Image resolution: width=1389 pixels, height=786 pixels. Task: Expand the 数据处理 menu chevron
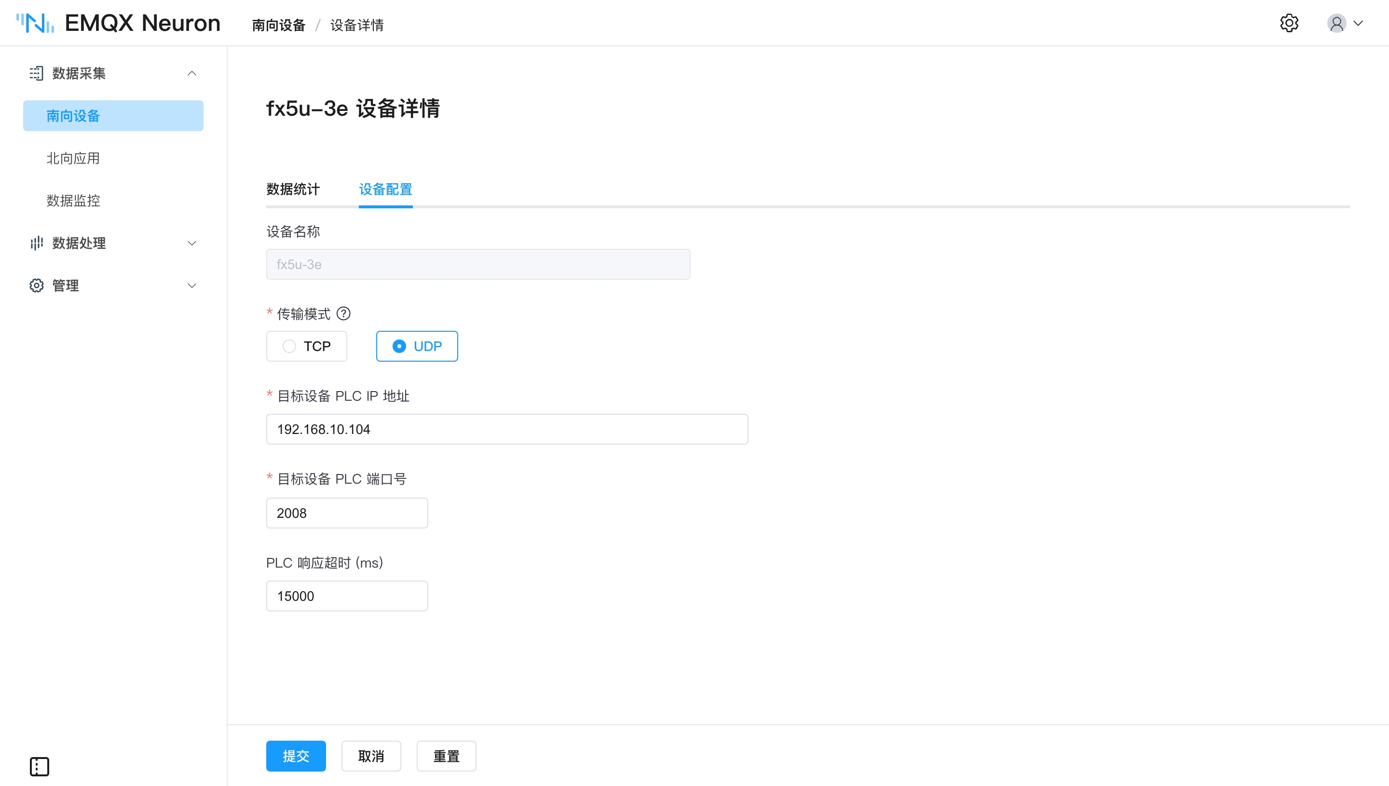coord(191,243)
